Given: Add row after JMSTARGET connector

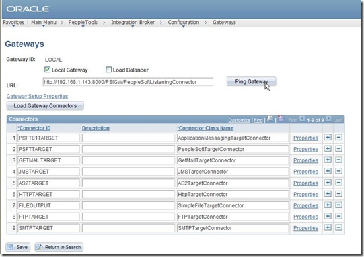Looking at the screenshot, I should 328,171.
